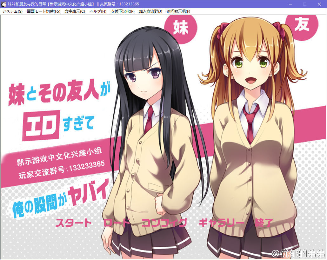Viewport: 327px width, 260px height.
Task: Click the boxed エロ title logo
Action: coord(41,125)
